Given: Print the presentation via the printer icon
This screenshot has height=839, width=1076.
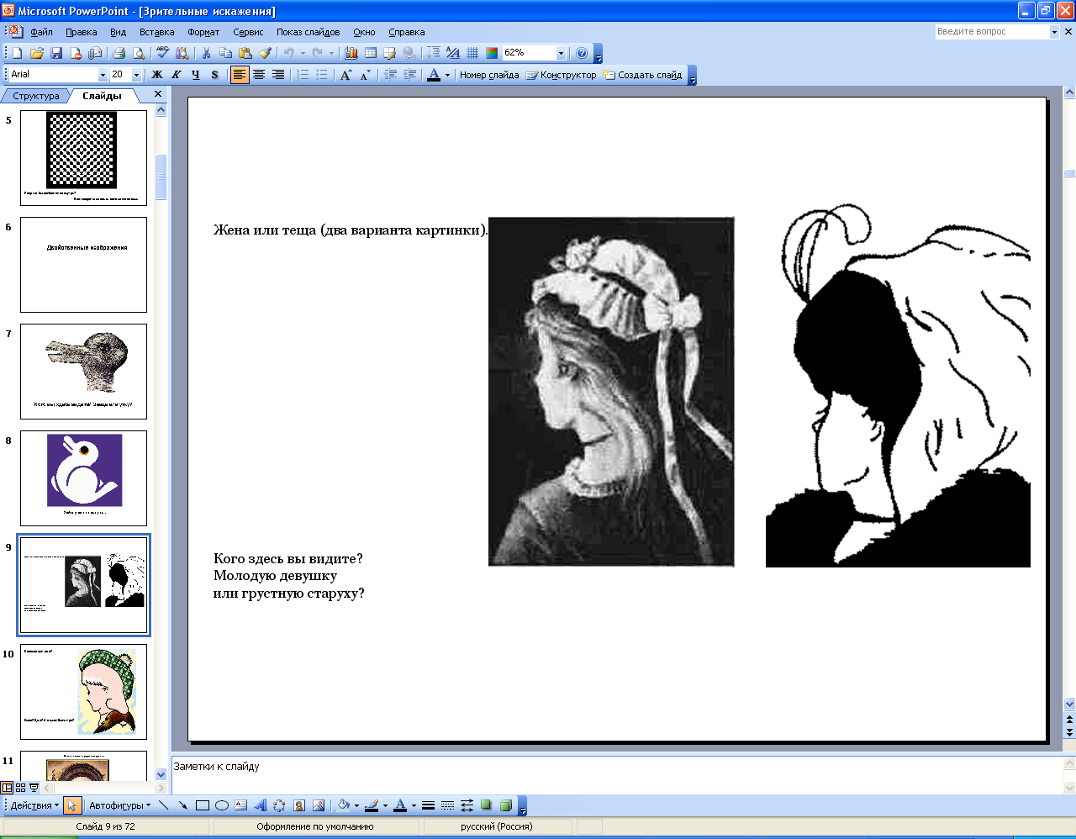Looking at the screenshot, I should point(119,53).
